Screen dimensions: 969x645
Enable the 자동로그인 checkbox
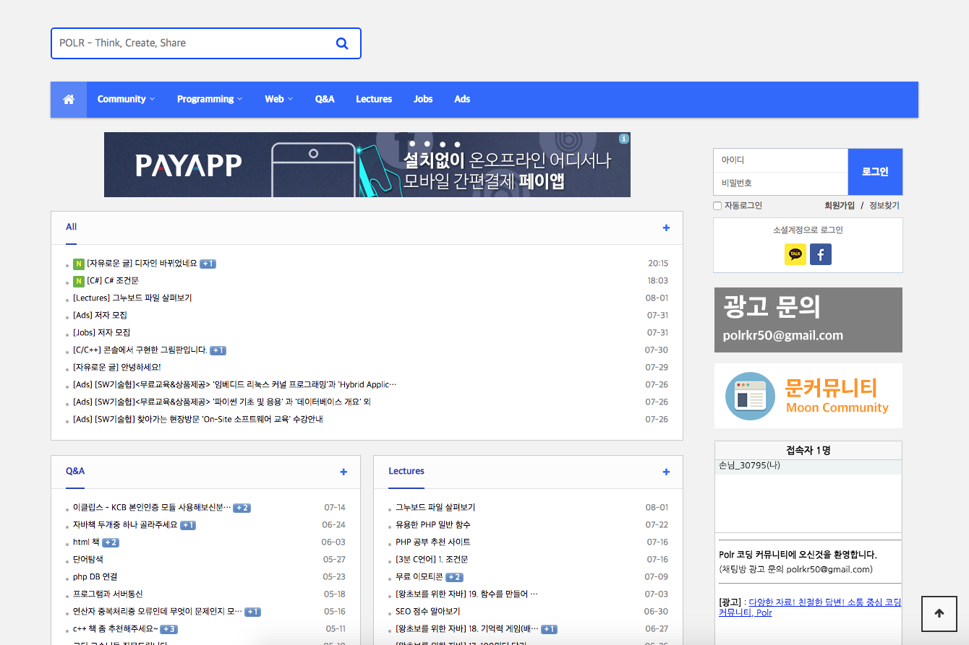coord(717,206)
